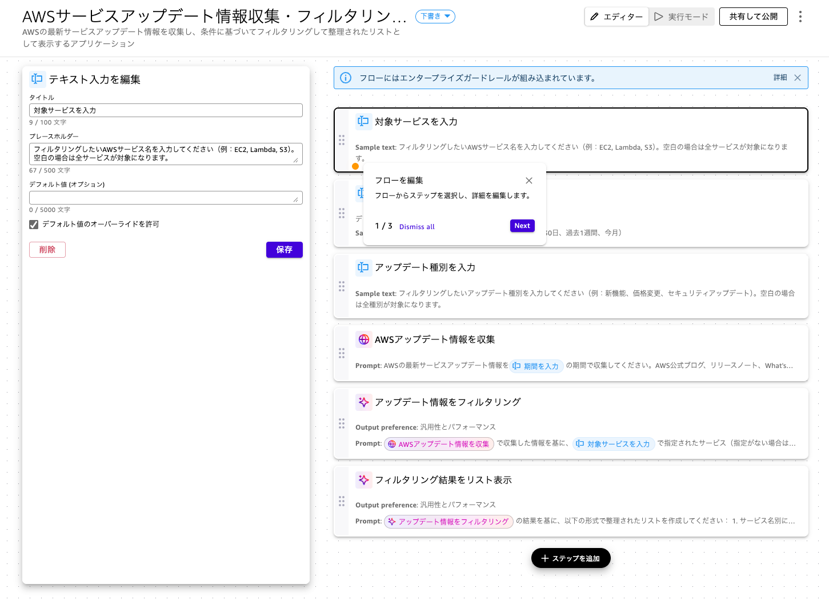Switch to エディター mode tab

tap(616, 17)
